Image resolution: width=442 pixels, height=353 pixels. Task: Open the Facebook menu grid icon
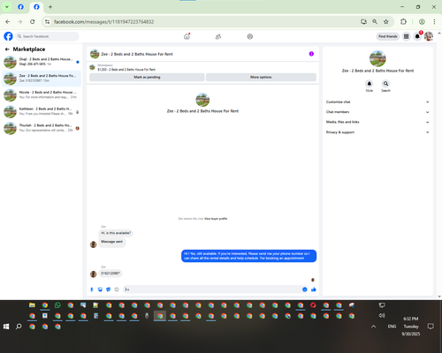coord(406,36)
